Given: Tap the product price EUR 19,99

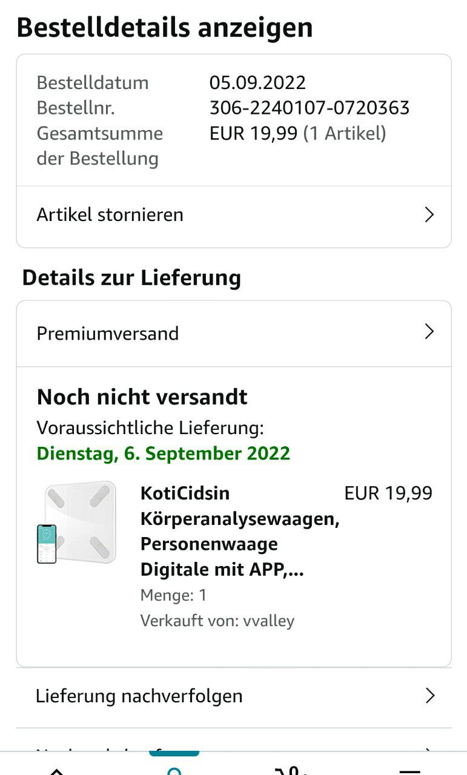Looking at the screenshot, I should coord(388,493).
